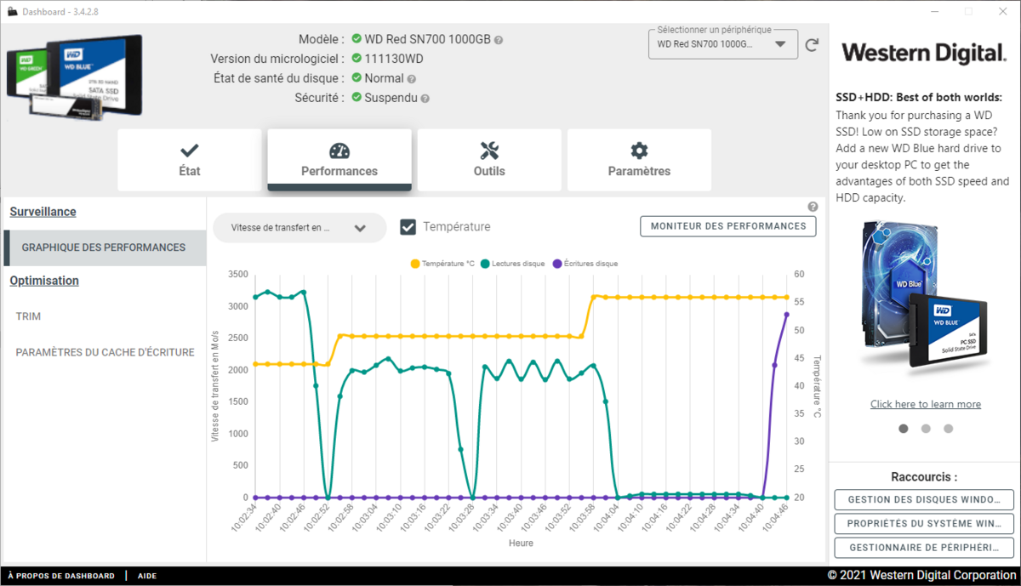Open Gestion des disques Windows shortcut
1021x586 pixels.
pos(925,499)
